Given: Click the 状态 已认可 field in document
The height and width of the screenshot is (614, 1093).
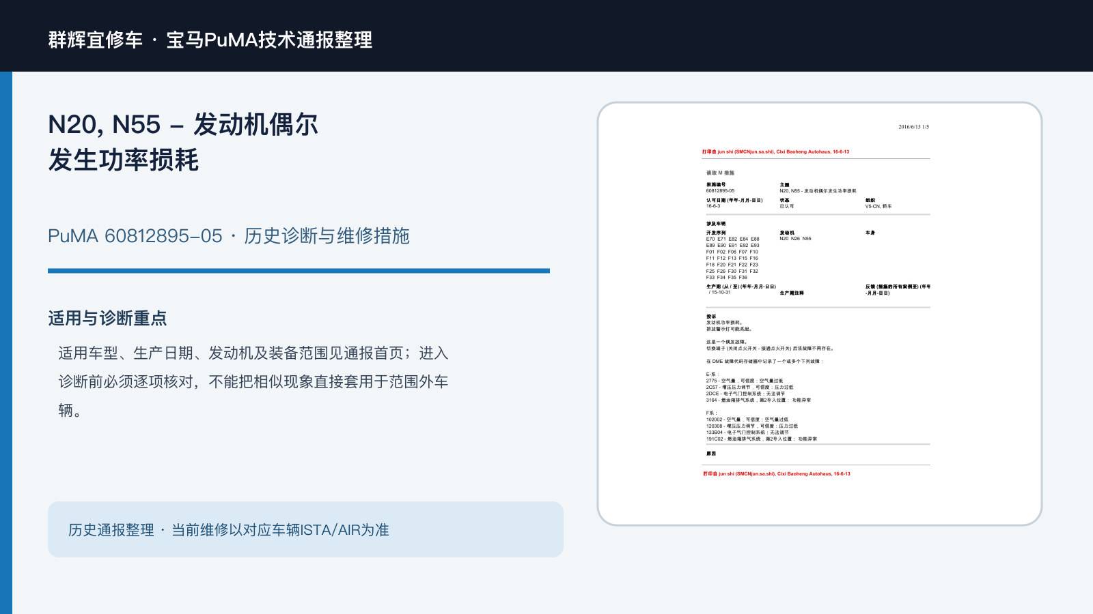Looking at the screenshot, I should pyautogui.click(x=786, y=203).
